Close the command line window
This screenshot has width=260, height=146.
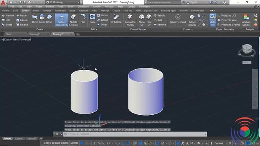57,134
